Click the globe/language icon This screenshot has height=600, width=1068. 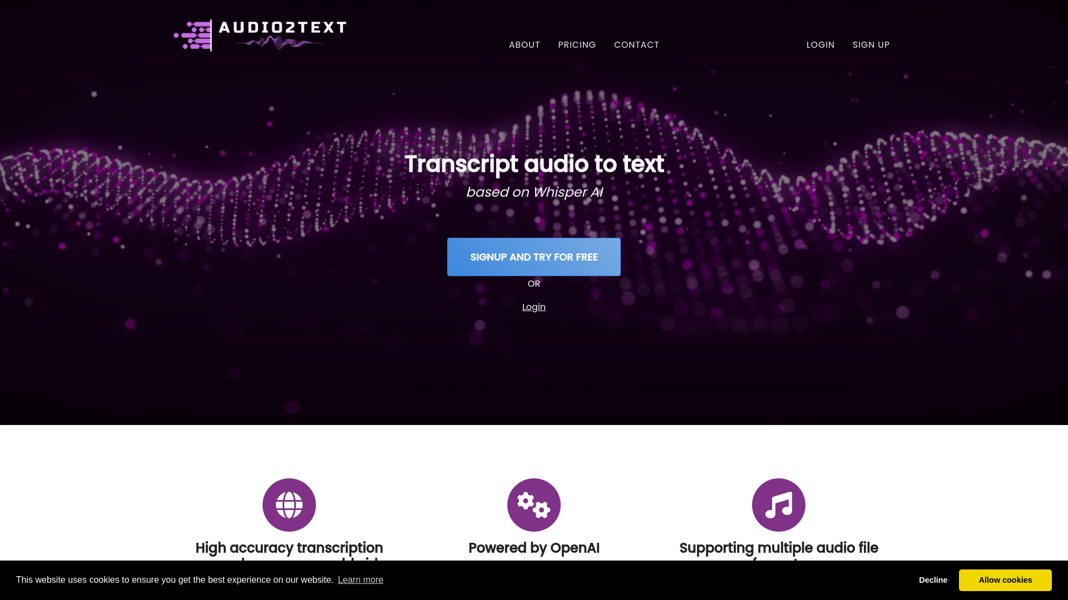point(289,505)
